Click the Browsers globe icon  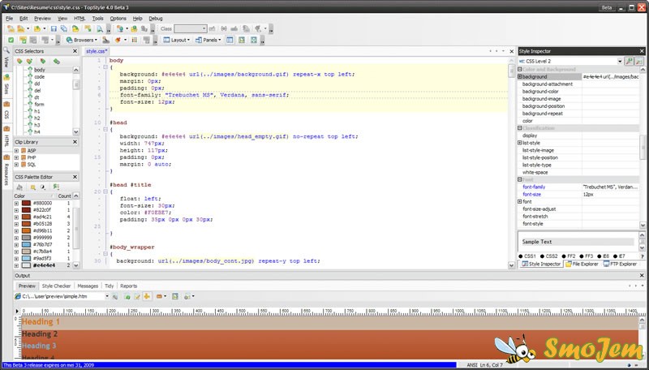click(x=69, y=40)
